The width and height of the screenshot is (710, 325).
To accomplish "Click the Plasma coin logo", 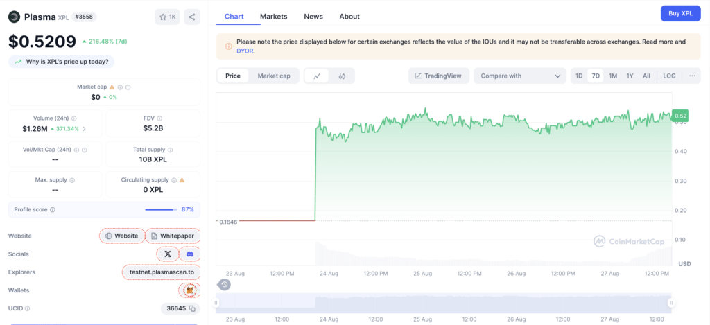I will click(x=15, y=17).
